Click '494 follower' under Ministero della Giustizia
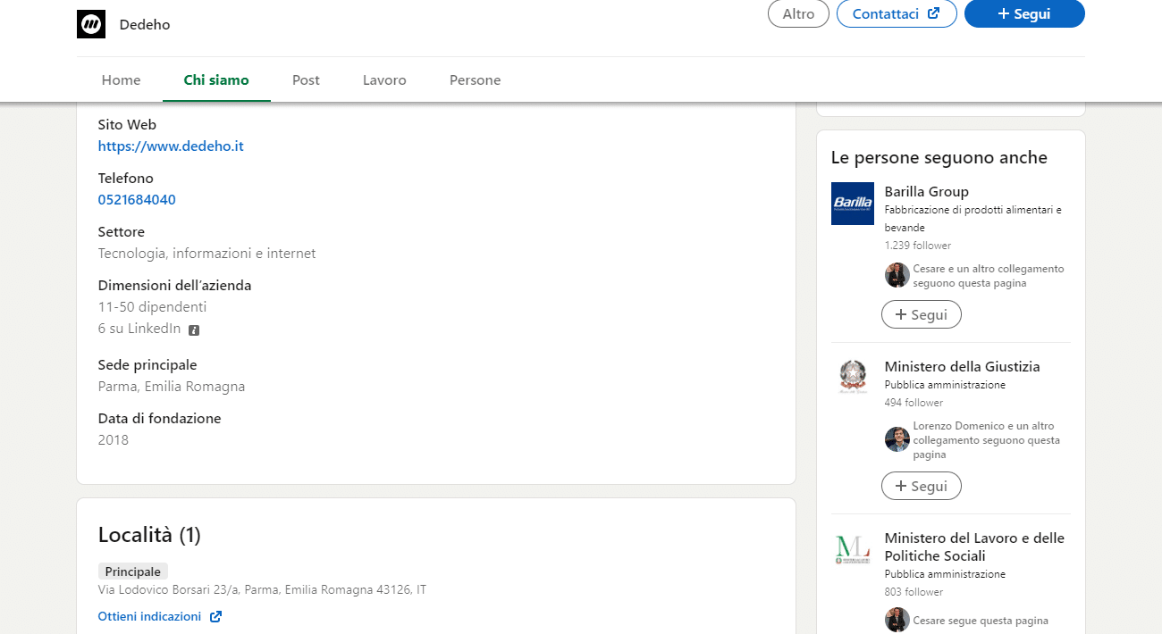This screenshot has height=634, width=1162. 914,403
